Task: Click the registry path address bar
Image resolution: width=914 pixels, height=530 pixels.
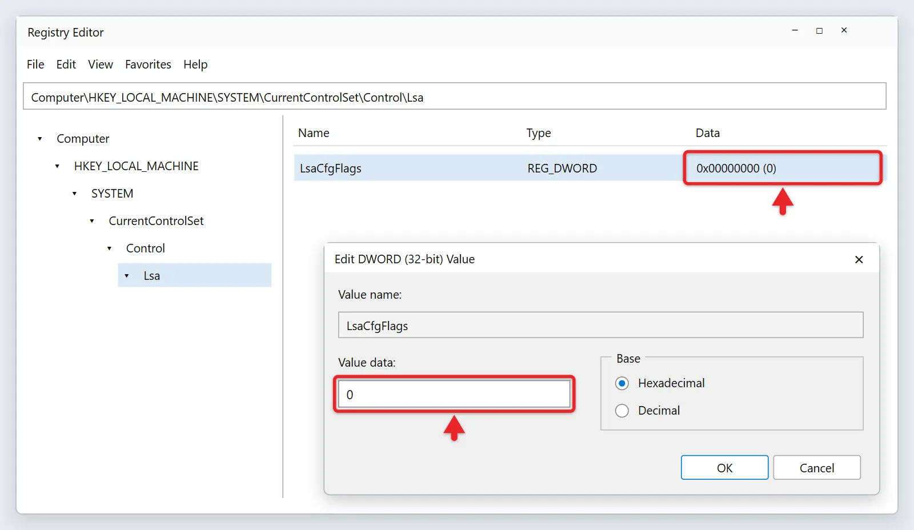Action: pos(455,97)
